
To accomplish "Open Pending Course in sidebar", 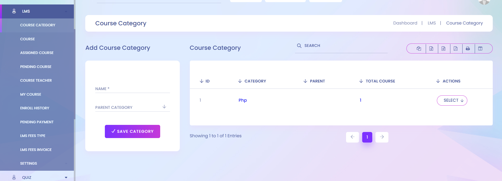I will (x=36, y=67).
